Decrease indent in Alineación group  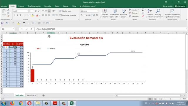[53, 15]
